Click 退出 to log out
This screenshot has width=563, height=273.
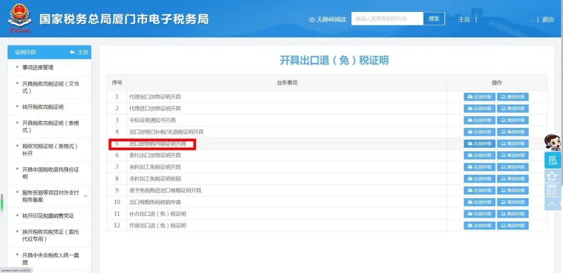[548, 19]
